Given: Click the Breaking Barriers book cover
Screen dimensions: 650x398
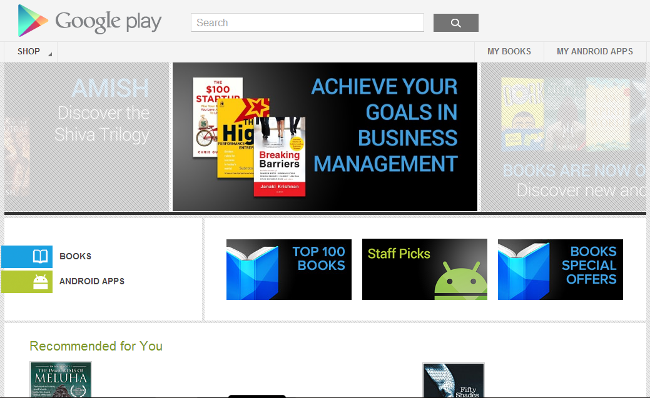Looking at the screenshot, I should pos(280,157).
